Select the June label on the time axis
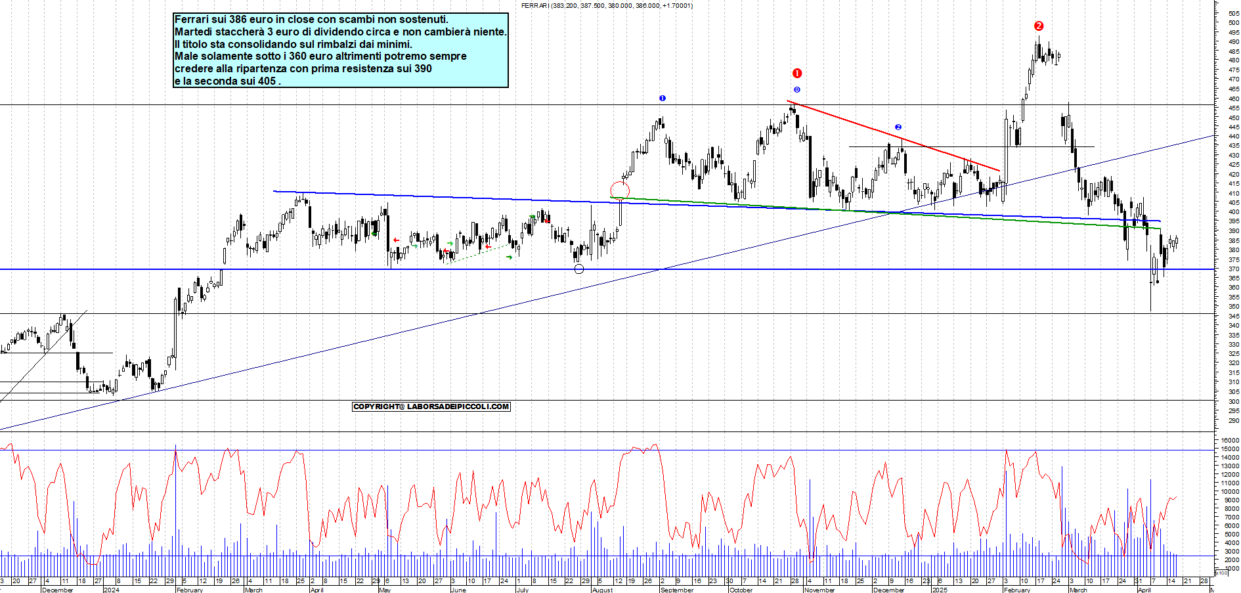This screenshot has width=1241, height=593. [x=458, y=590]
